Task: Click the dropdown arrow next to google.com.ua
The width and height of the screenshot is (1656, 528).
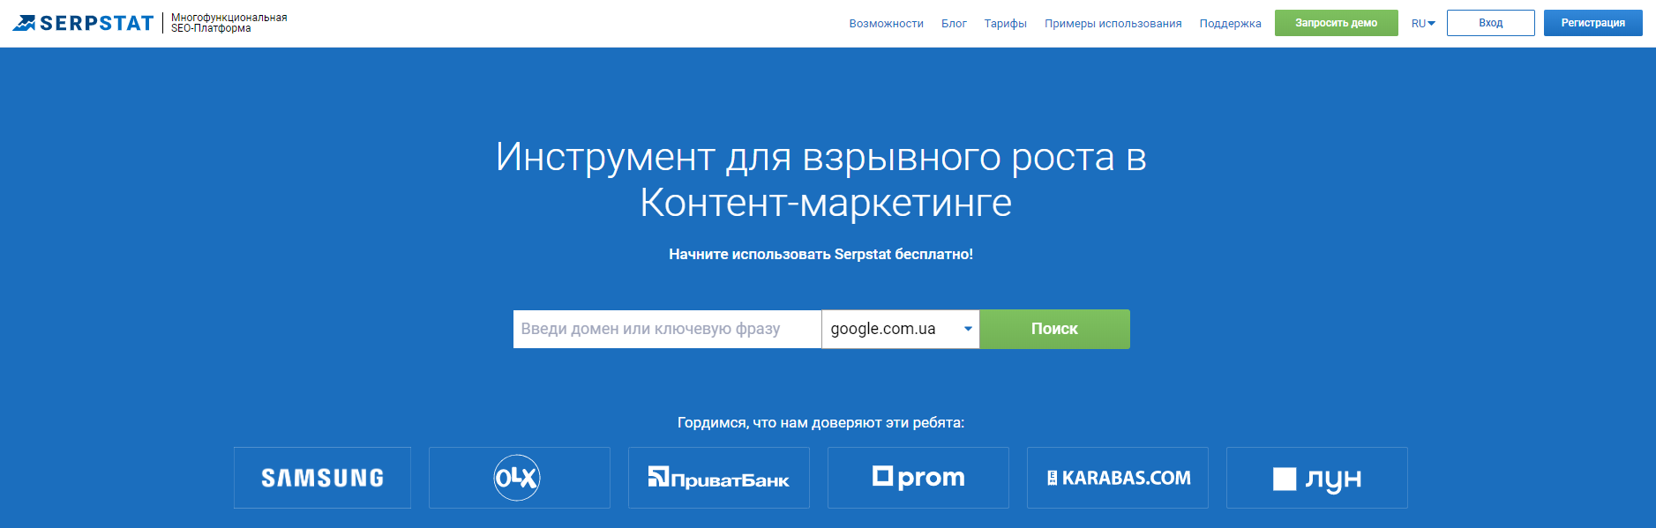Action: [x=968, y=329]
